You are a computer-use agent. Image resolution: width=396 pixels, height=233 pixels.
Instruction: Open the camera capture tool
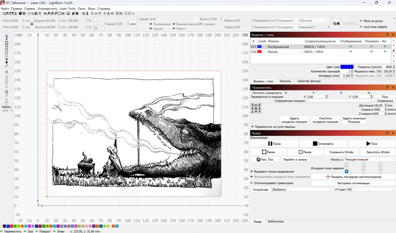pos(63,13)
